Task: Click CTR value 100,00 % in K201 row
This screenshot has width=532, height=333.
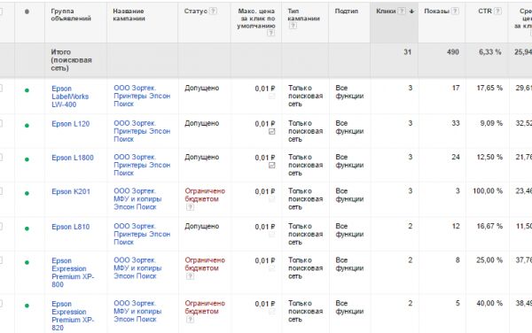Action: coord(488,191)
